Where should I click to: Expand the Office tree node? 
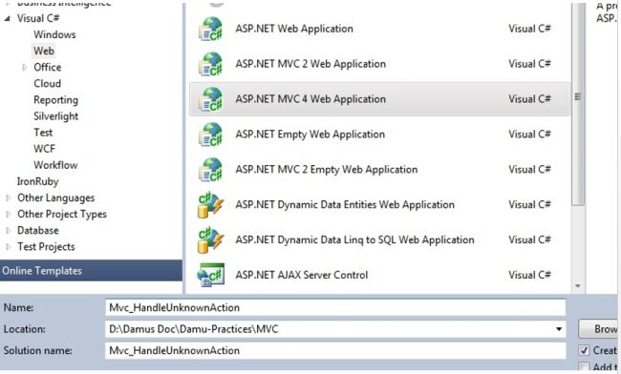[25, 67]
